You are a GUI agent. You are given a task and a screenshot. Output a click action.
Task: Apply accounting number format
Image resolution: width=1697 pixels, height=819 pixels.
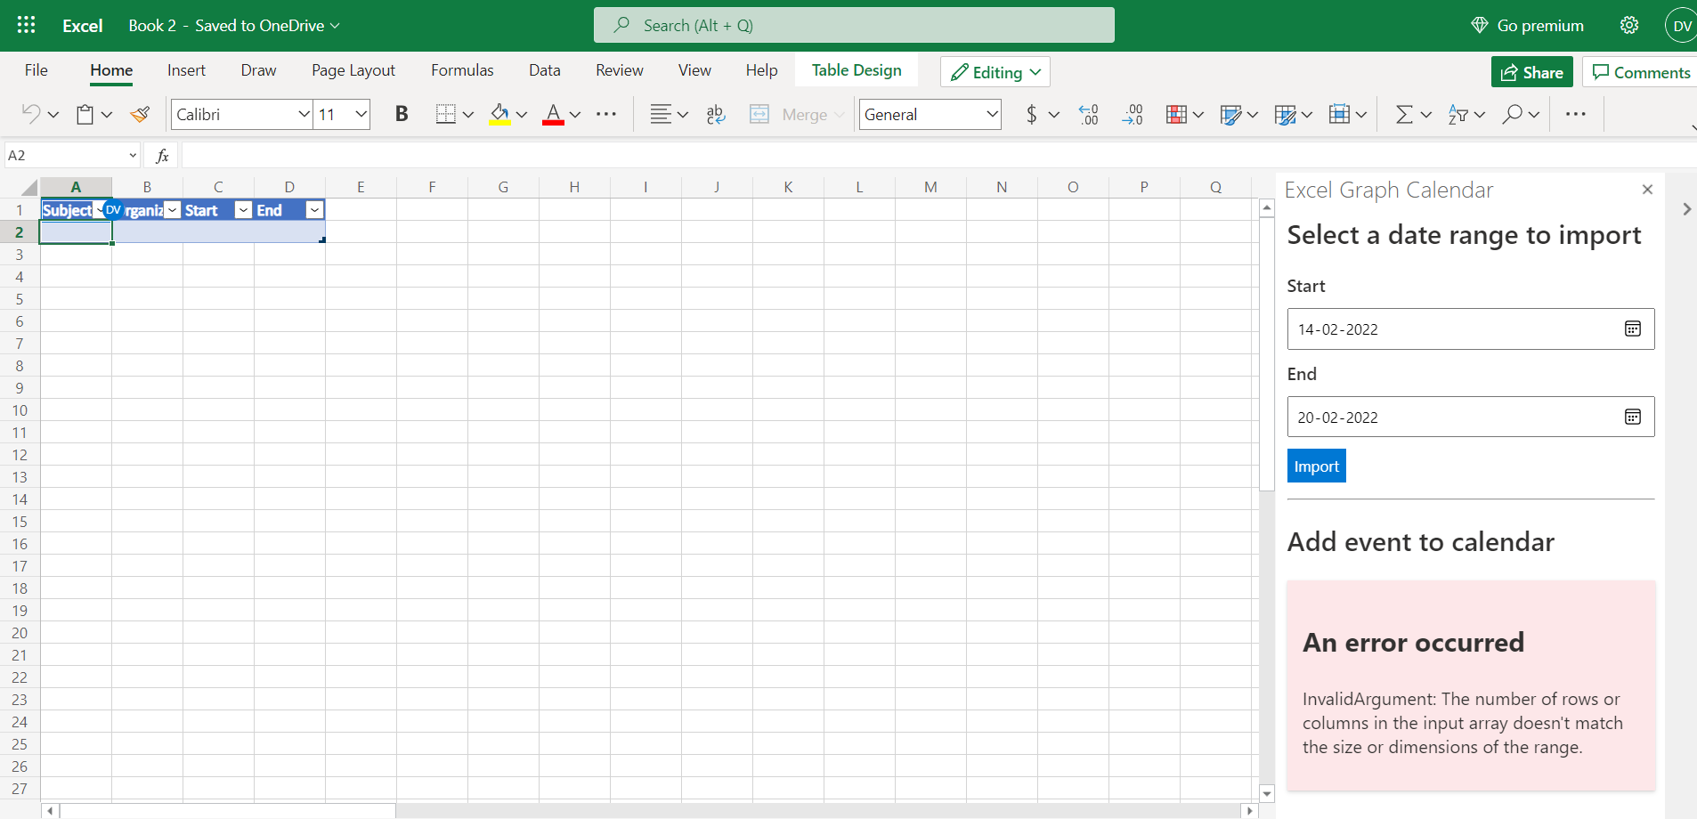(x=1031, y=114)
